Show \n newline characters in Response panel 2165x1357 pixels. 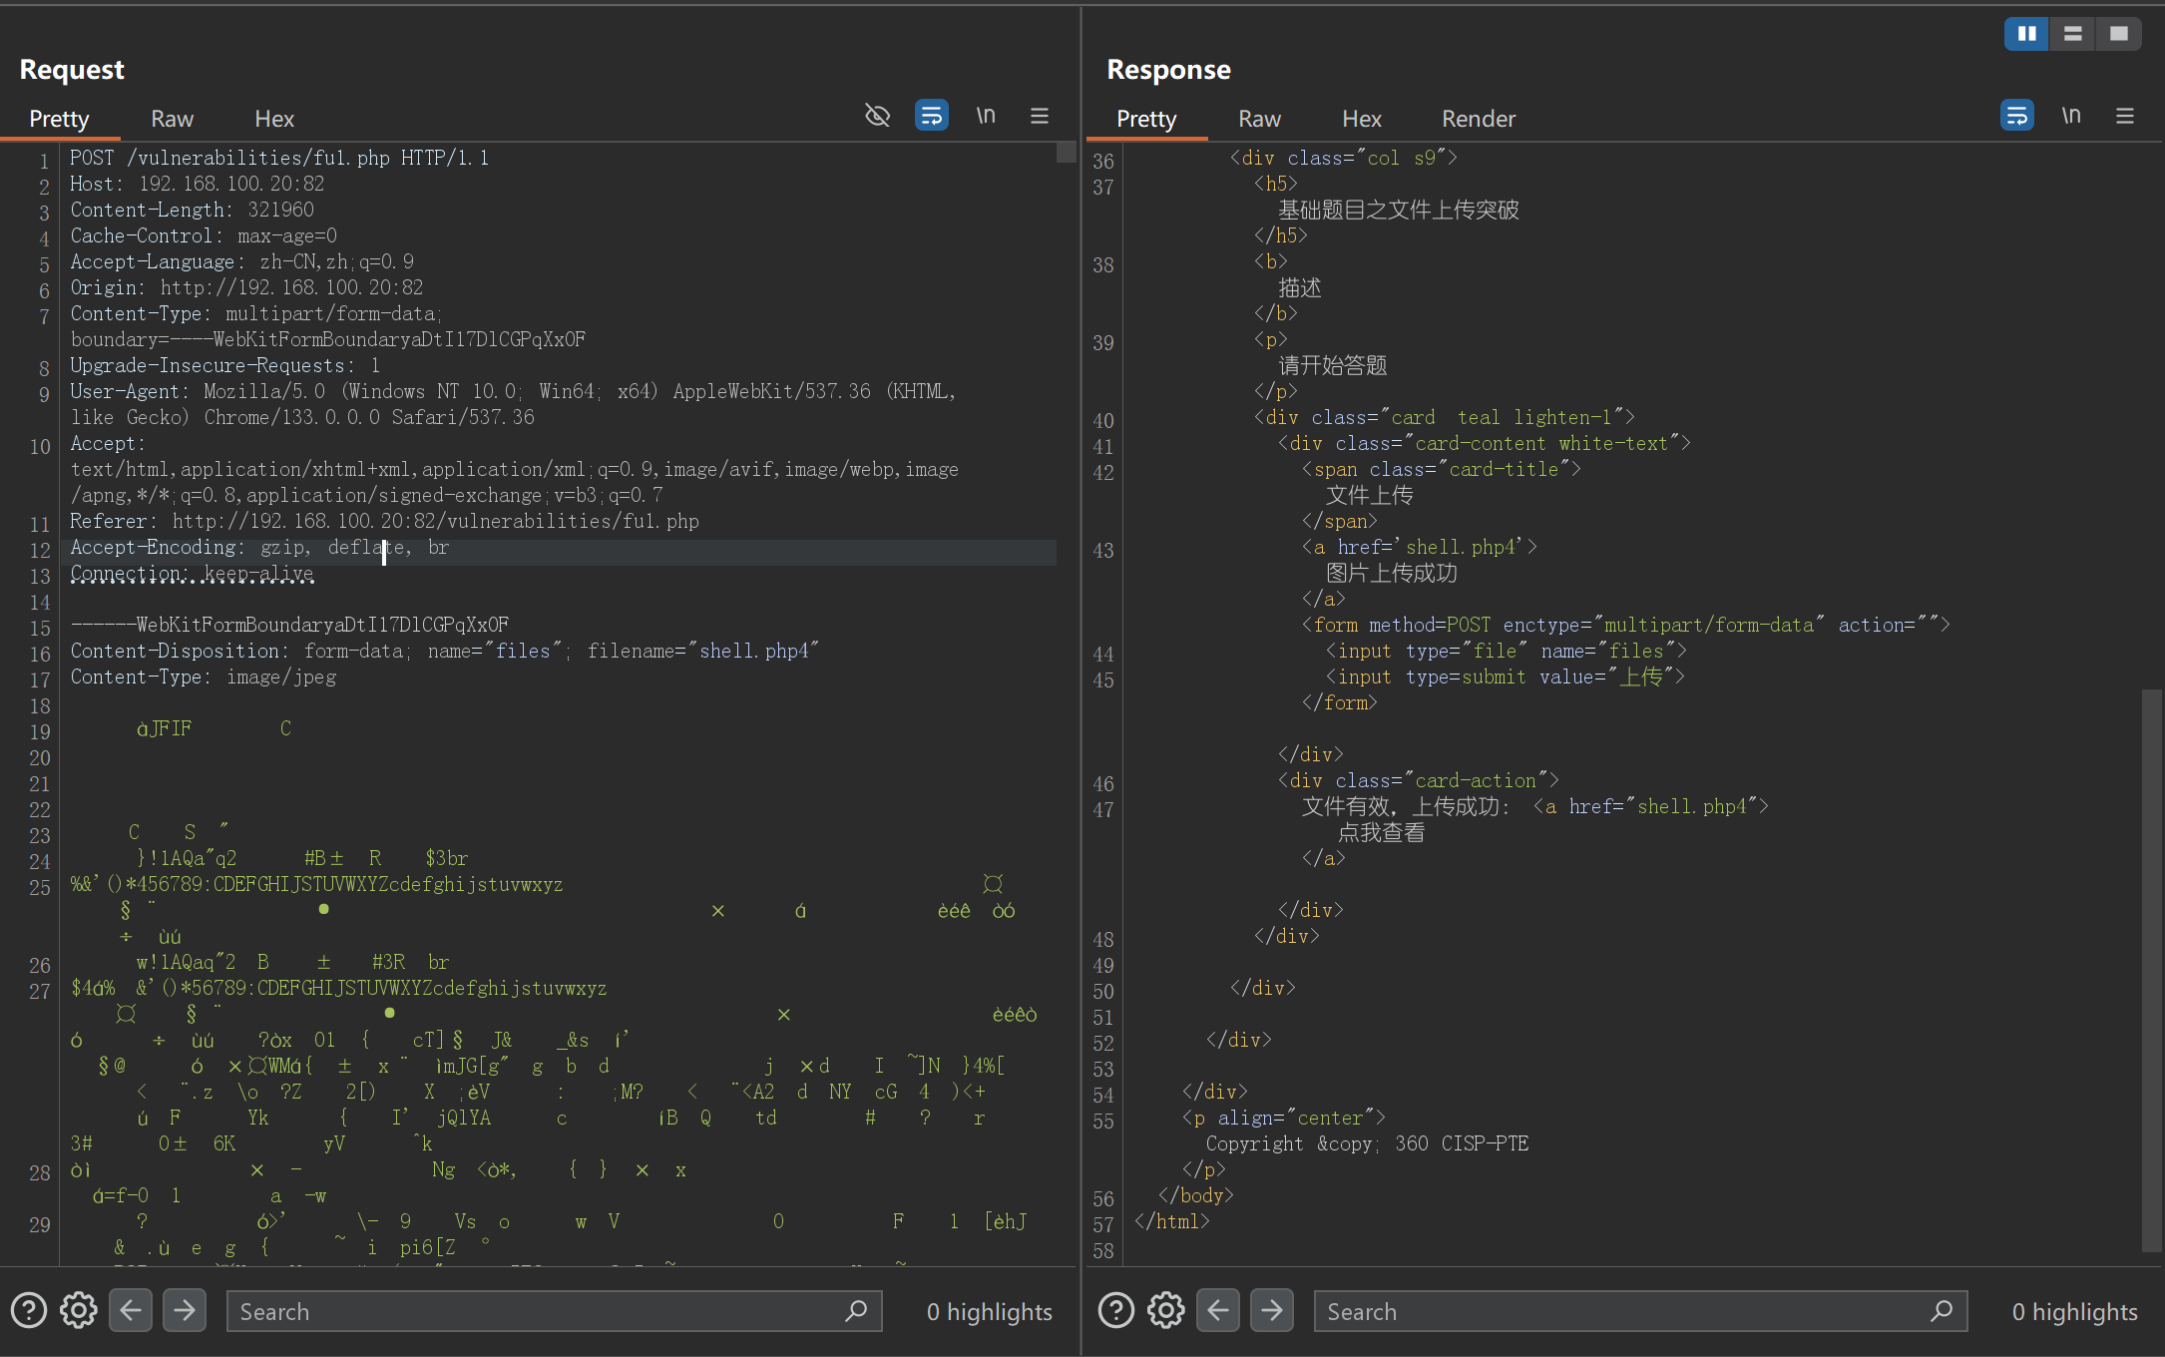pos(2071,116)
